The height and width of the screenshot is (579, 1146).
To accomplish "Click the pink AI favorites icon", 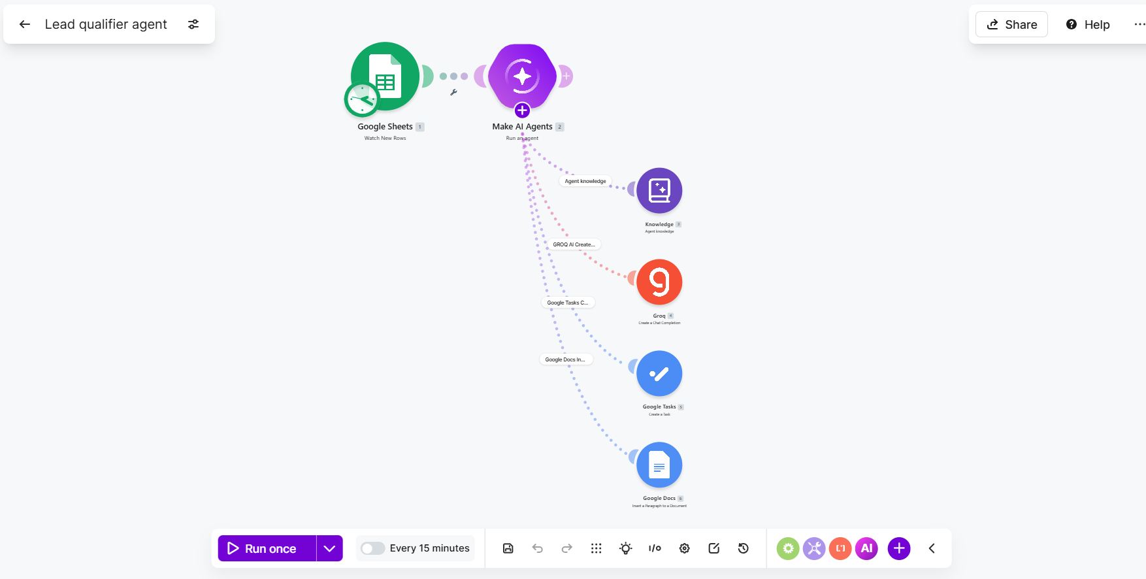I will [866, 548].
